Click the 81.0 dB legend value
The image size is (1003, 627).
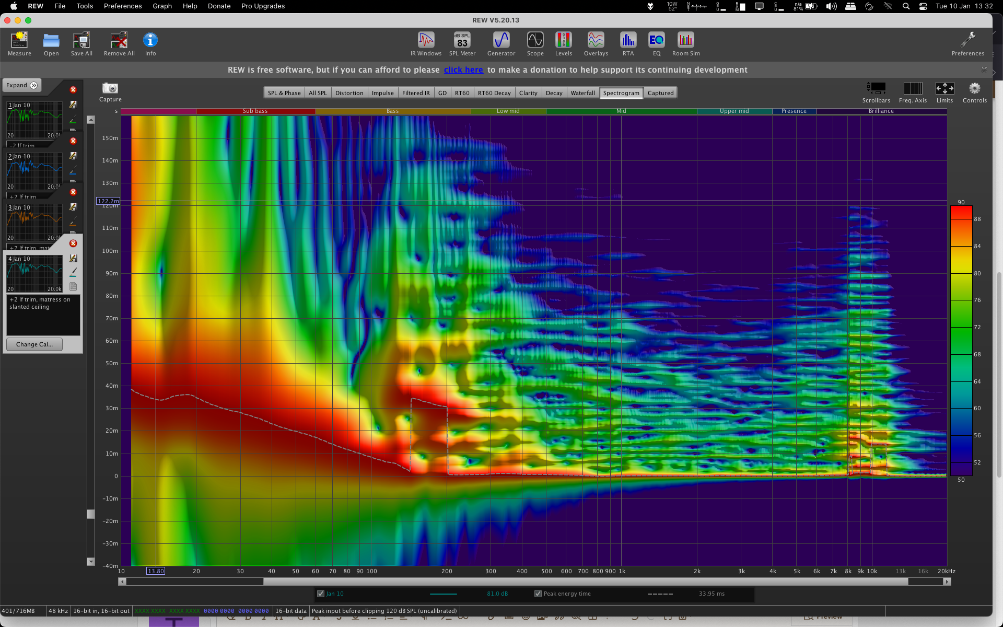(497, 594)
